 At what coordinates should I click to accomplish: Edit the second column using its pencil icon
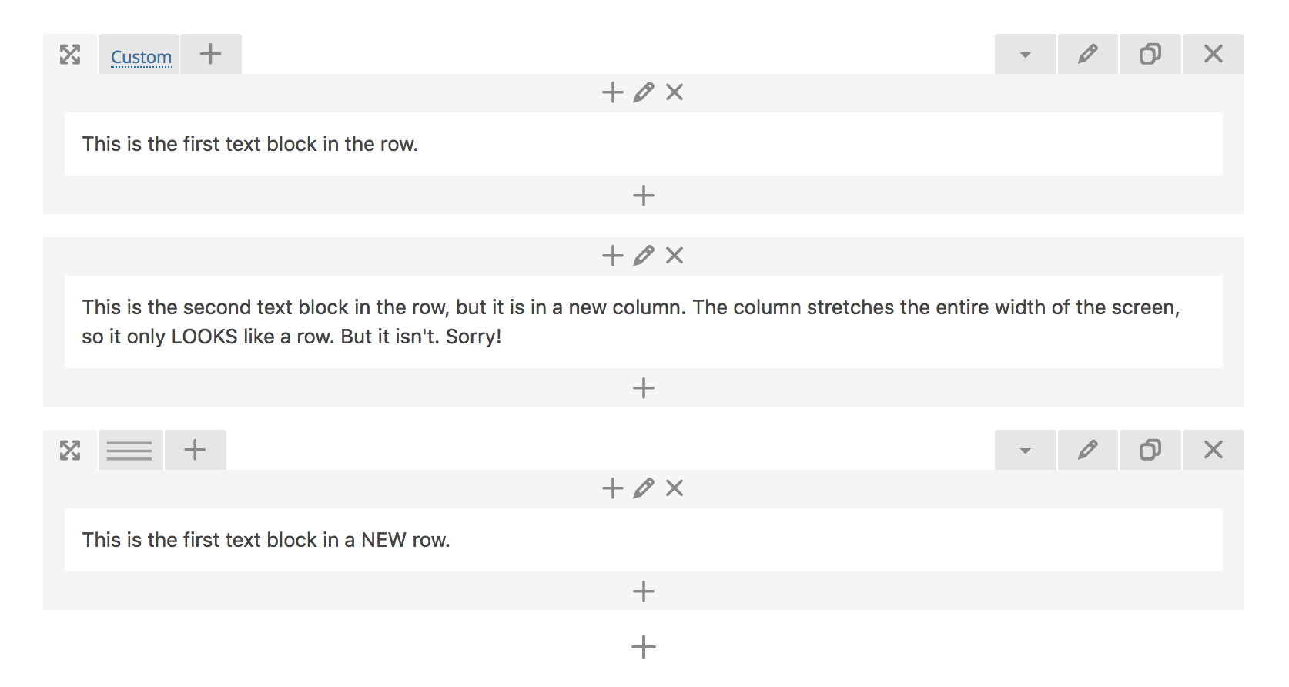coord(644,256)
